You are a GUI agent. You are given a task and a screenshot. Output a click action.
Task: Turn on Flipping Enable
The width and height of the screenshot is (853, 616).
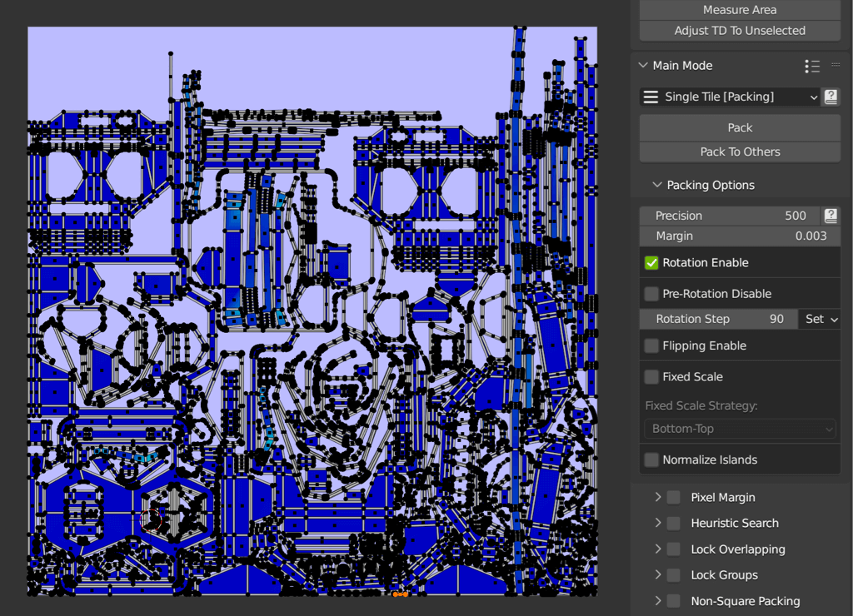(651, 345)
